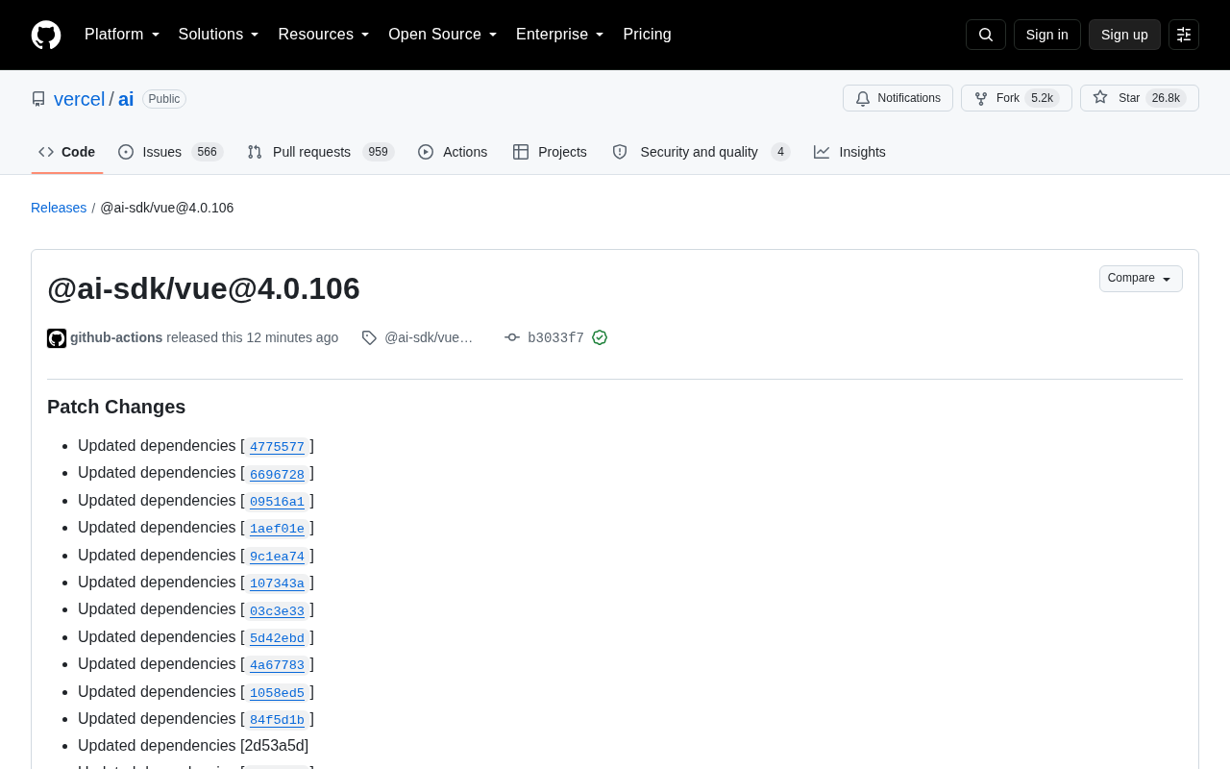Screen dimensions: 1230x769
Task: Open the github-actions author link
Action: pos(116,337)
